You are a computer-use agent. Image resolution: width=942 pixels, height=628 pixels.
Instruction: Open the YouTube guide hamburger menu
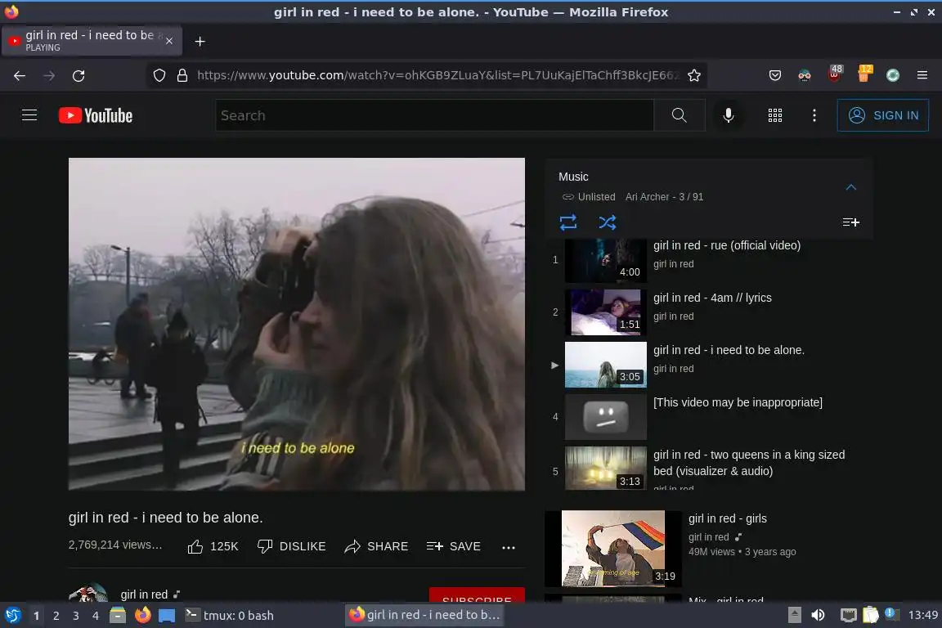[x=29, y=114]
